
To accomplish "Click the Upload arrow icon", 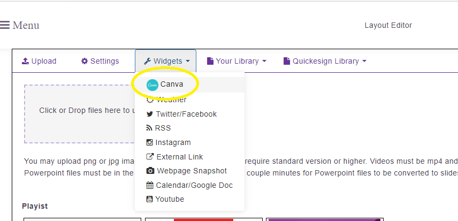I will 25,61.
